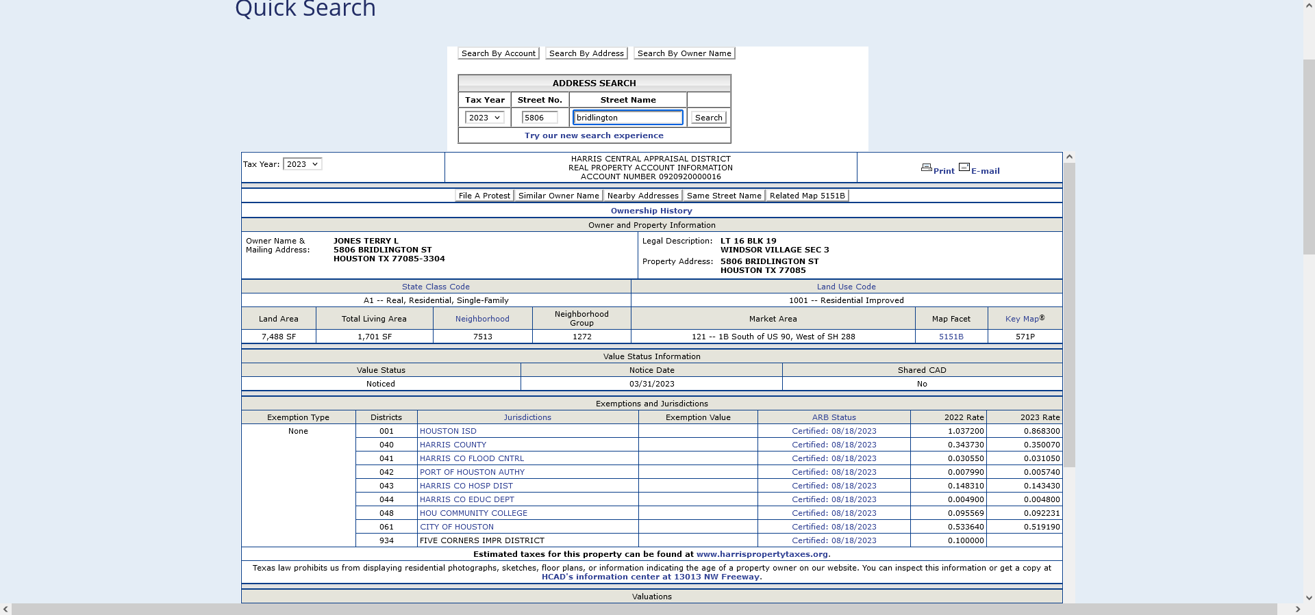Image resolution: width=1315 pixels, height=615 pixels.
Task: Open the HARRIS COUNTY jurisdiction link
Action: (x=453, y=445)
